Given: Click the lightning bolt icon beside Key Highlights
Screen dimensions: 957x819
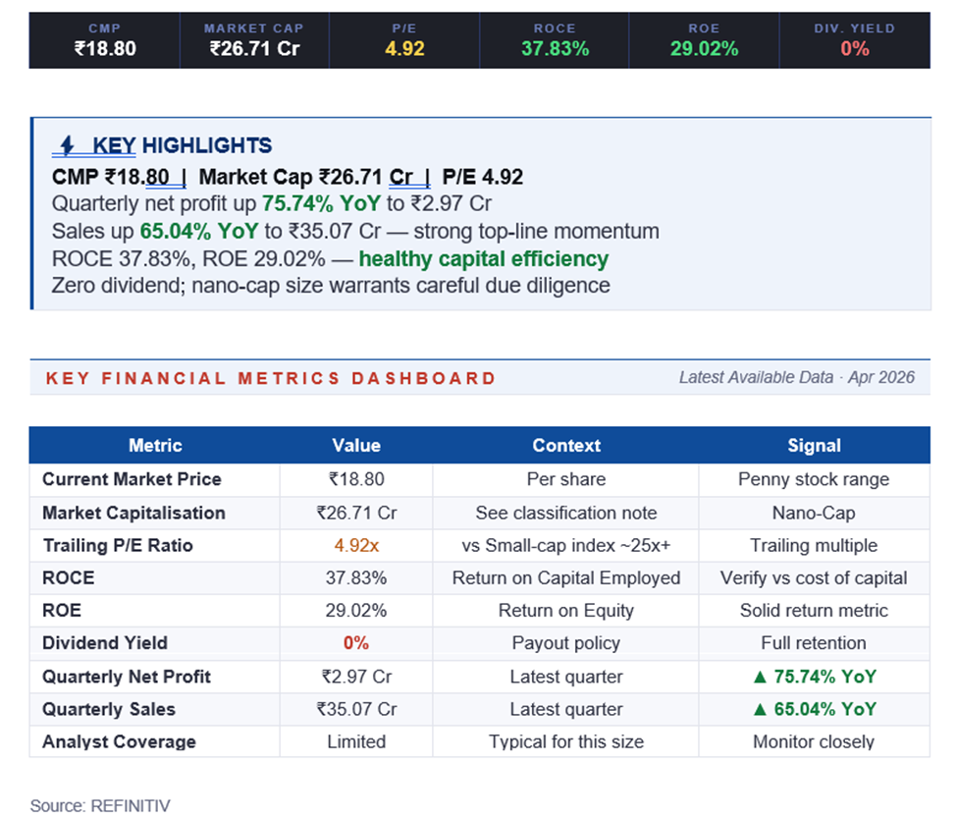Looking at the screenshot, I should click(x=68, y=146).
